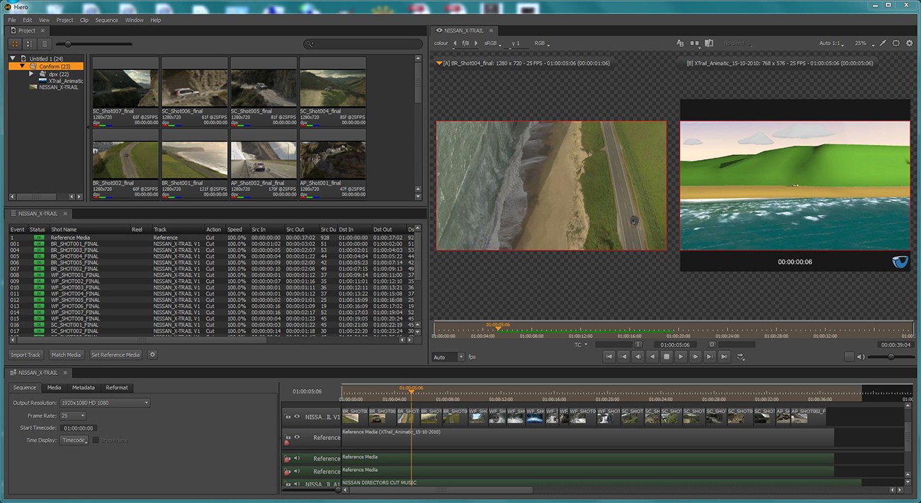Click the viewer settings gear icon
This screenshot has height=503, width=921.
pos(910,43)
